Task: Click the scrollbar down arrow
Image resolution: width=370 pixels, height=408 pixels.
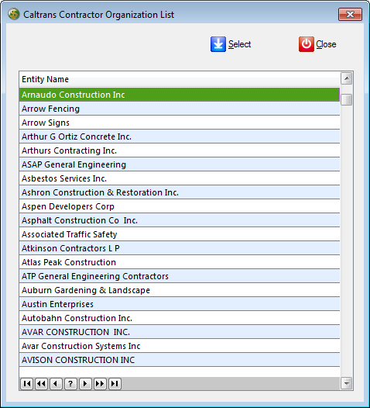Action: click(x=346, y=383)
